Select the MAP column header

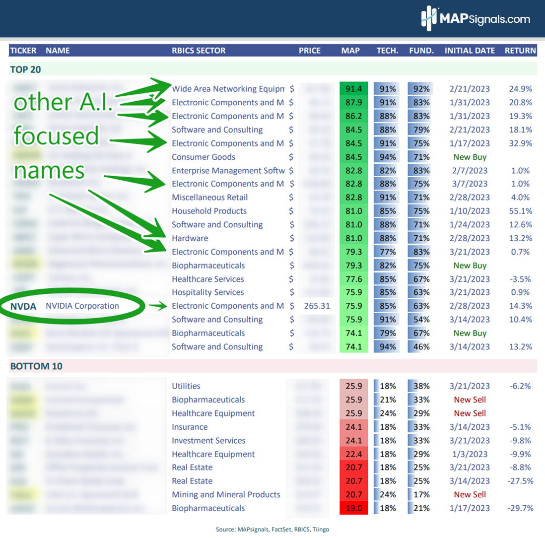(x=350, y=51)
